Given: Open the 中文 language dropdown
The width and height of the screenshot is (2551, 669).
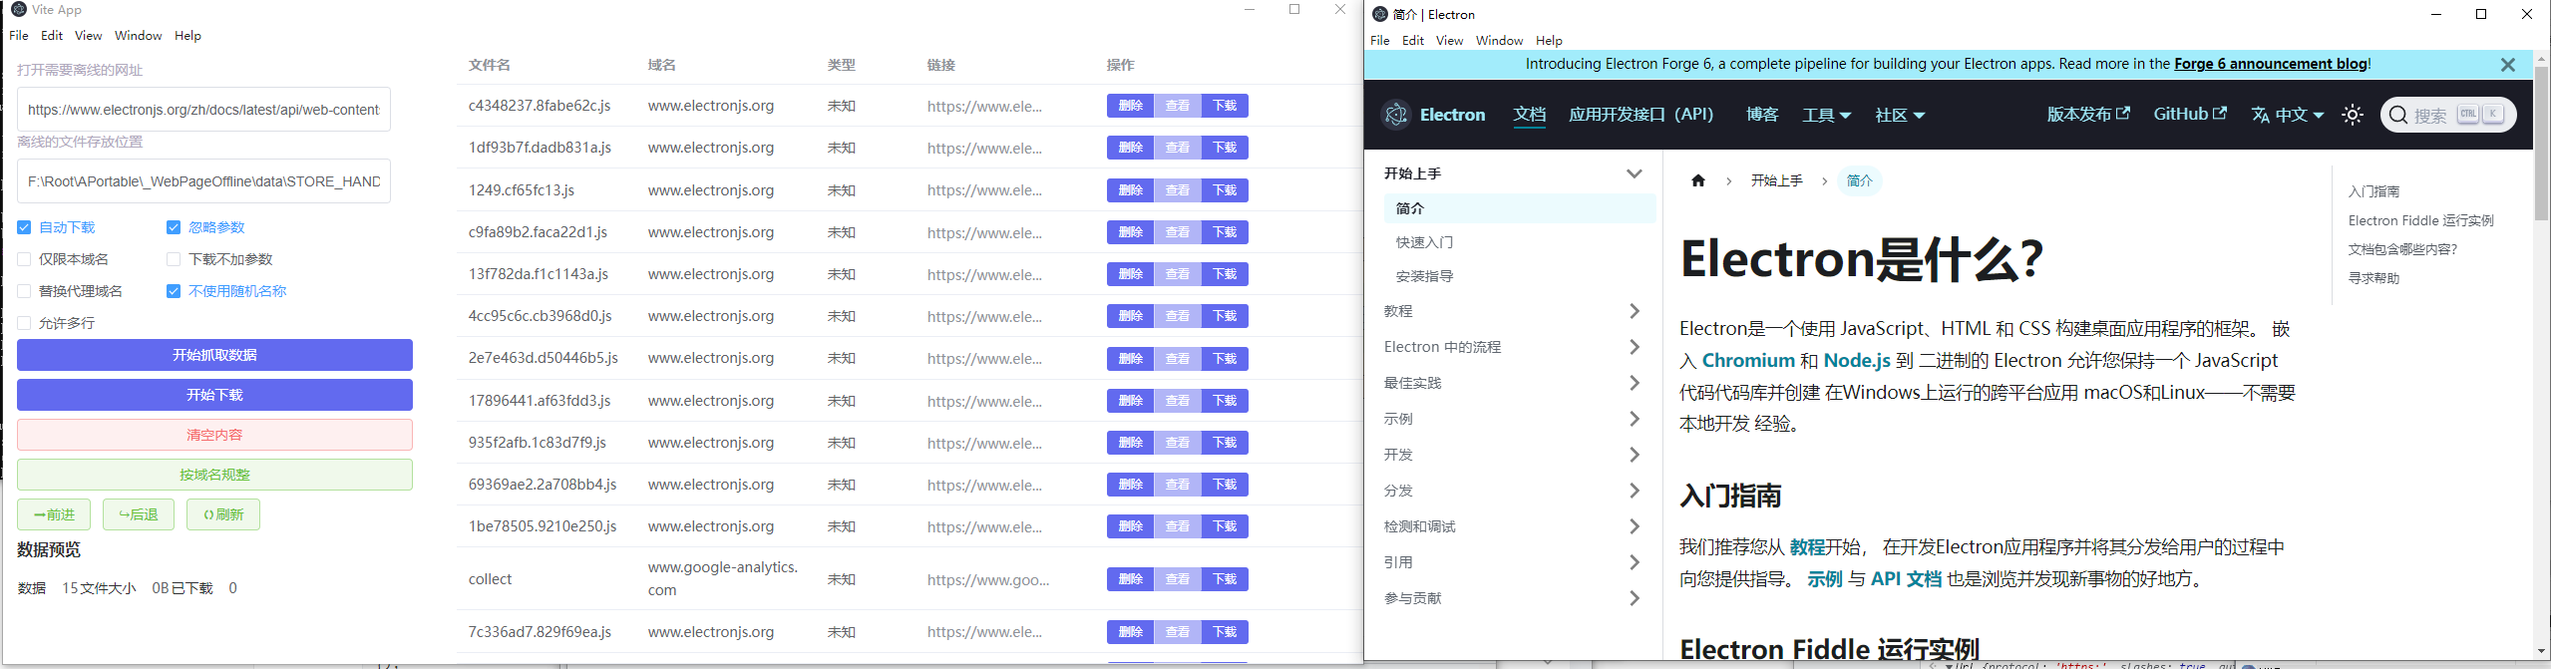Looking at the screenshot, I should click(2299, 116).
